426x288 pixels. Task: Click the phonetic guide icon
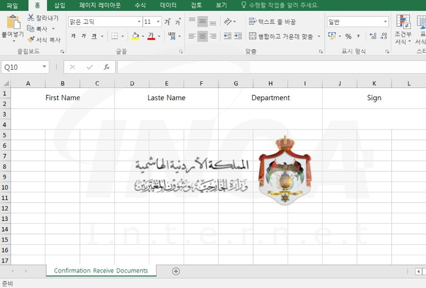click(172, 36)
